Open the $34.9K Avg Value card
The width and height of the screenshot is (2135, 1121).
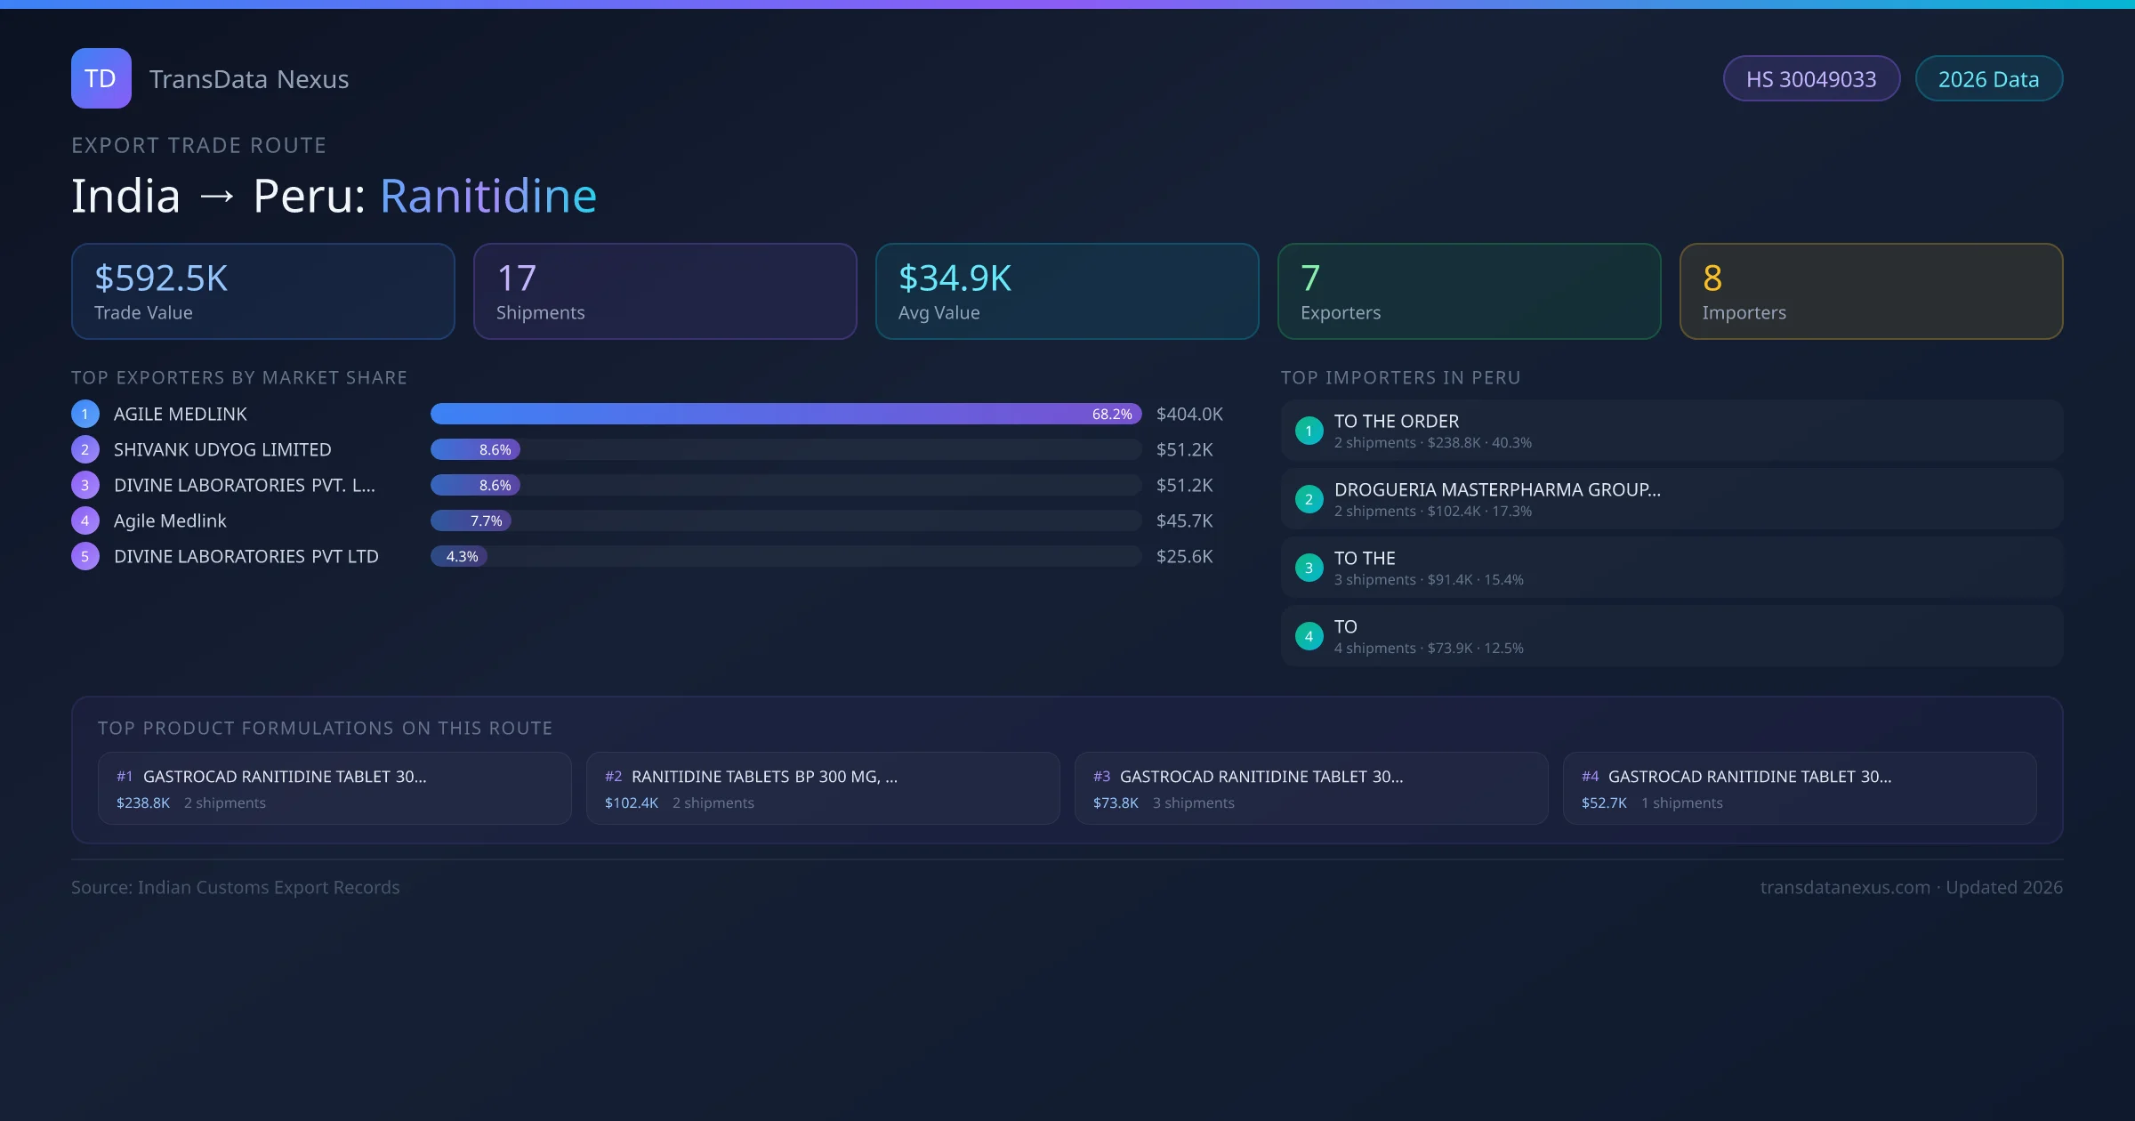(1067, 291)
